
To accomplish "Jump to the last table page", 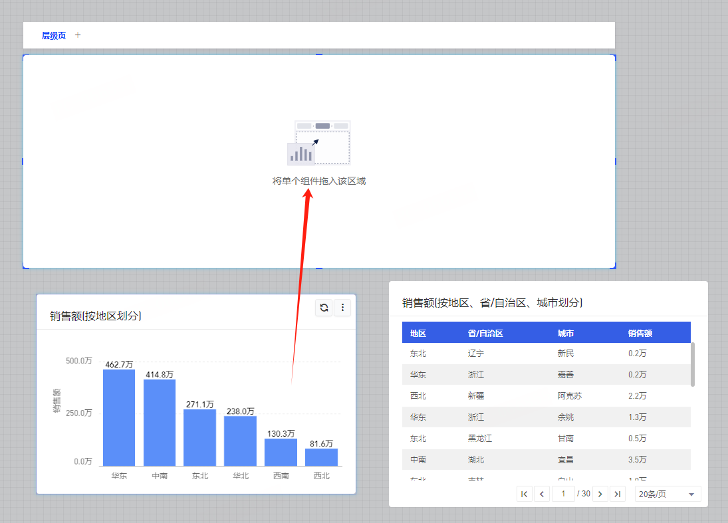I will (618, 494).
